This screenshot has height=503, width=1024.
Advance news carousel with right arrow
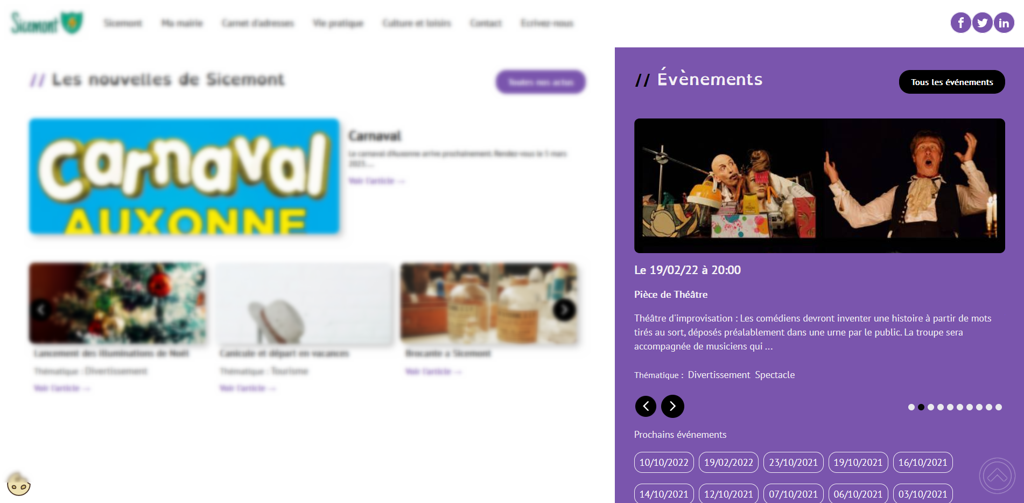coord(564,310)
